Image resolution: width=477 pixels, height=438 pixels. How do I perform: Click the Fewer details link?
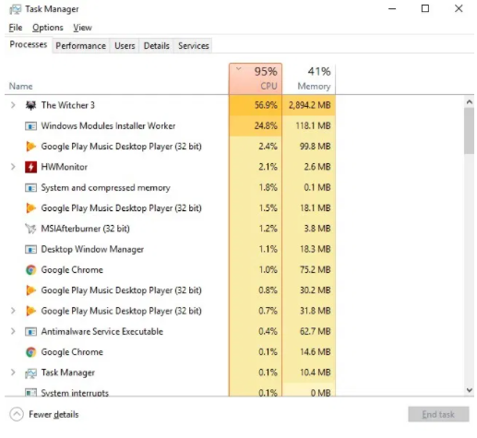[54, 415]
